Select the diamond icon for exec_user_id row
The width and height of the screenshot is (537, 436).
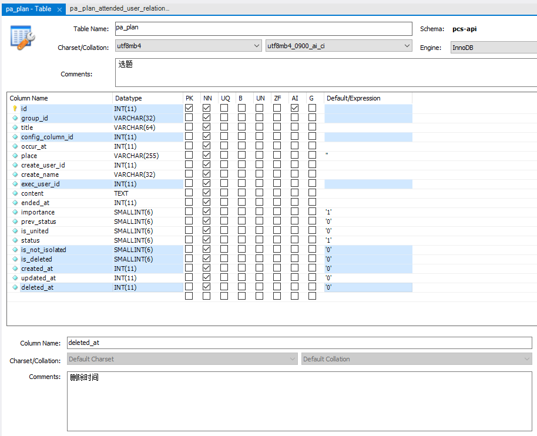coord(15,184)
